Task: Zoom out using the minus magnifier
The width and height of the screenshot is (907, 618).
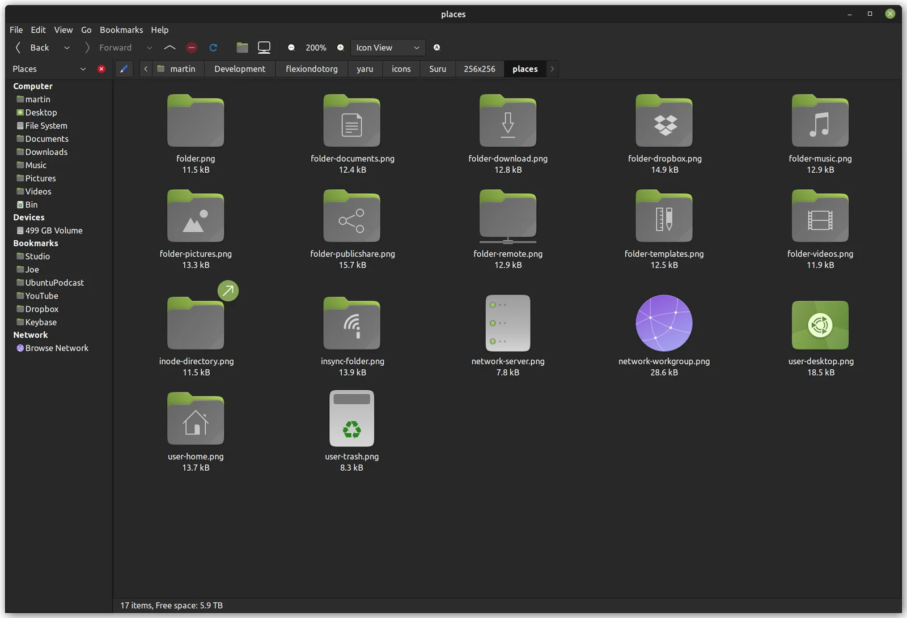Action: click(x=291, y=48)
